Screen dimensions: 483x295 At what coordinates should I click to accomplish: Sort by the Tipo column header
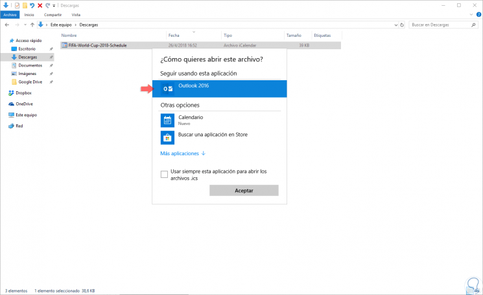(228, 36)
